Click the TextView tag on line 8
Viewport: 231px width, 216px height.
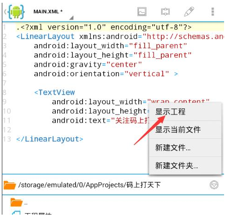coord(54,92)
